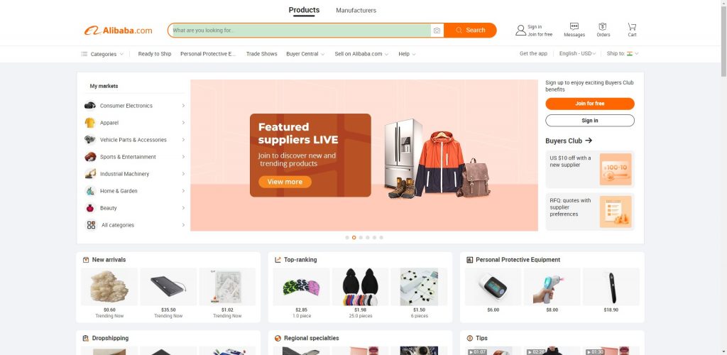Screen dimensions: 727x355
Task: Open the English - USD language dropdown
Action: pos(577,53)
